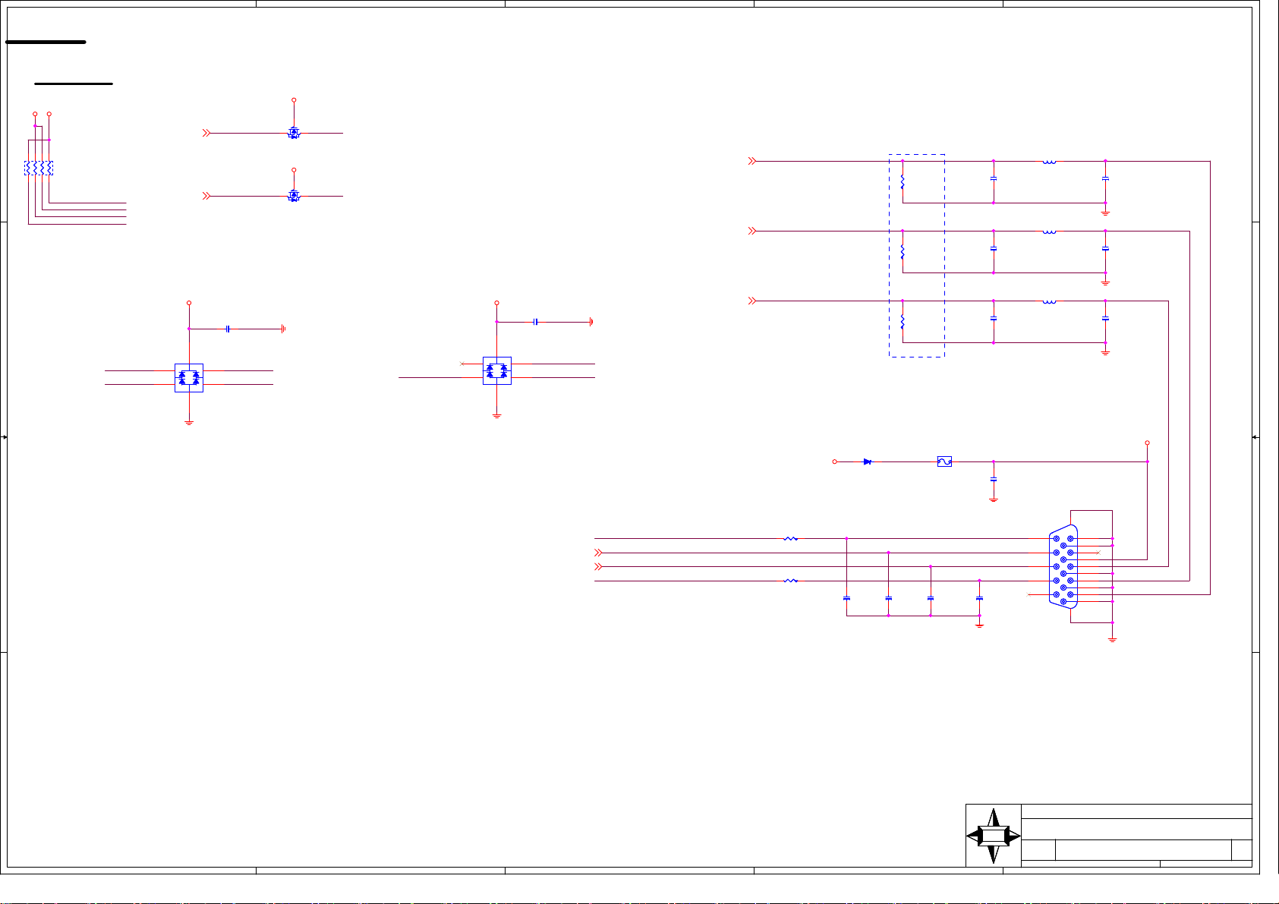This screenshot has width=1279, height=904.
Task: Select leftmost capacitor in four-capacitor row
Action: pos(847,598)
